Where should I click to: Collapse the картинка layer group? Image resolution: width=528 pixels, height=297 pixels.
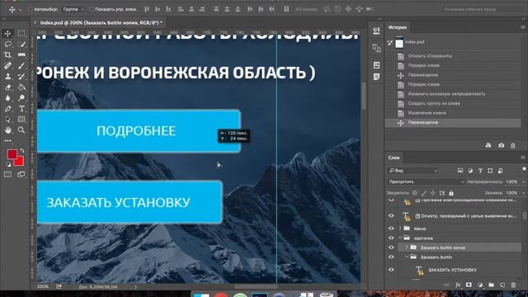400,238
